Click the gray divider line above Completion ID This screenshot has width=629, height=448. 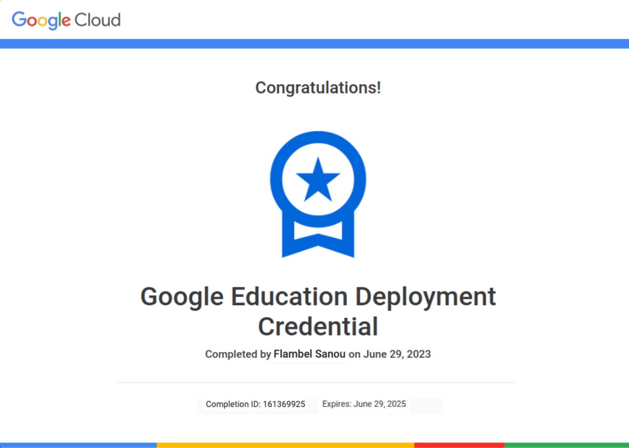315,383
